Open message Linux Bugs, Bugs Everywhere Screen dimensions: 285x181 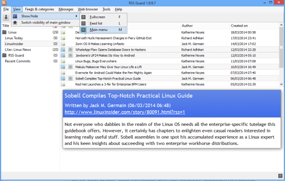96,61
